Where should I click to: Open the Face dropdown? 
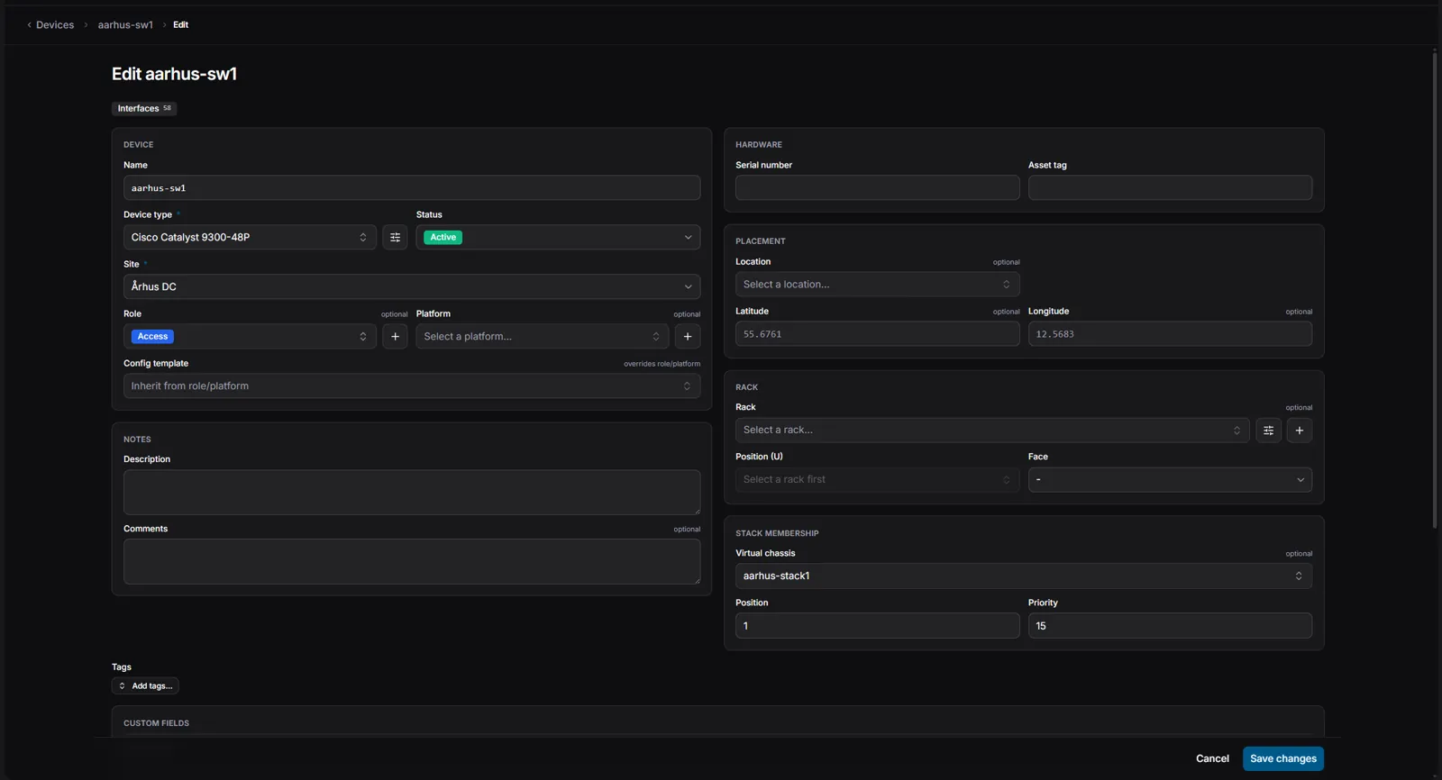[1170, 479]
